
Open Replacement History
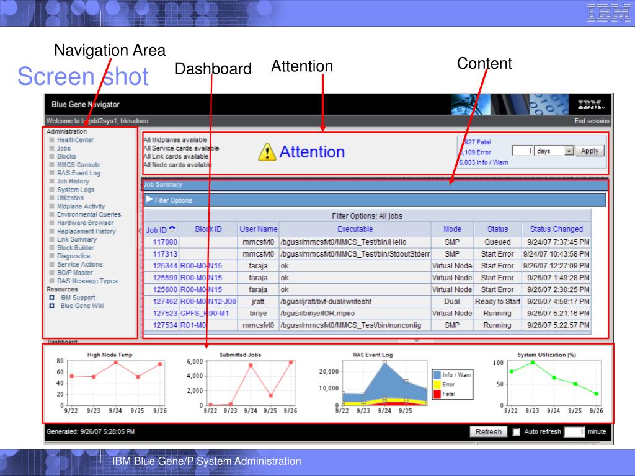click(x=86, y=231)
